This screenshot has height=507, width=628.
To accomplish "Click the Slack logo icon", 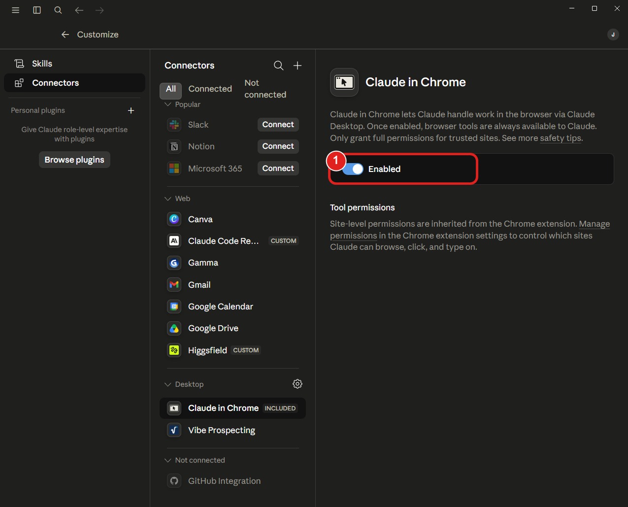I will pos(174,125).
